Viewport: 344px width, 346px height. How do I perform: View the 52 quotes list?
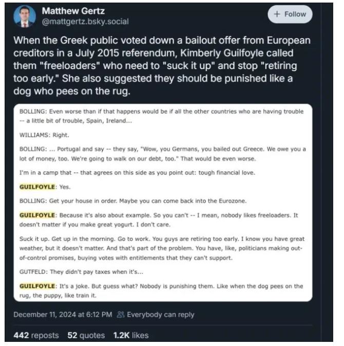pos(86,335)
